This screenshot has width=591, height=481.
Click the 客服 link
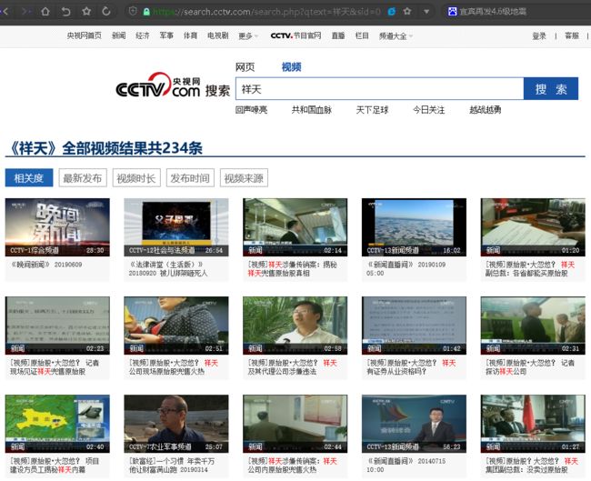click(x=572, y=35)
